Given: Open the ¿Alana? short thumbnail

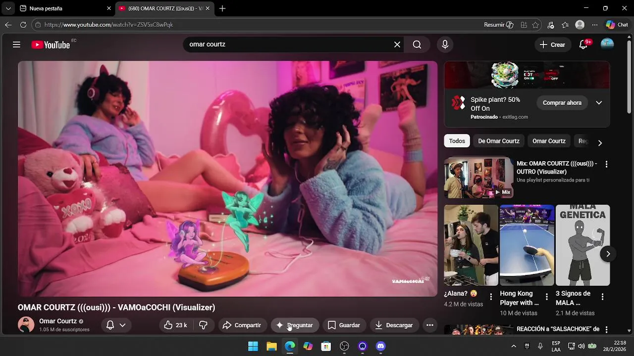Looking at the screenshot, I should pos(471,245).
